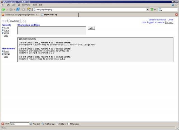Image resolution: width=179 pixels, height=130 pixels.
Task: Click the 'Downgraded: Courier-imap' log line
Action: tap(57, 45)
